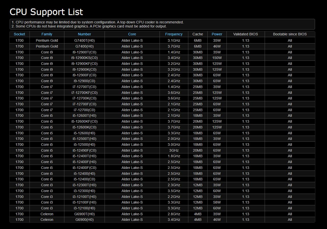Image resolution: width=327 pixels, height=229 pixels.
Task: Click the 58W power value cell
Action: point(217,202)
